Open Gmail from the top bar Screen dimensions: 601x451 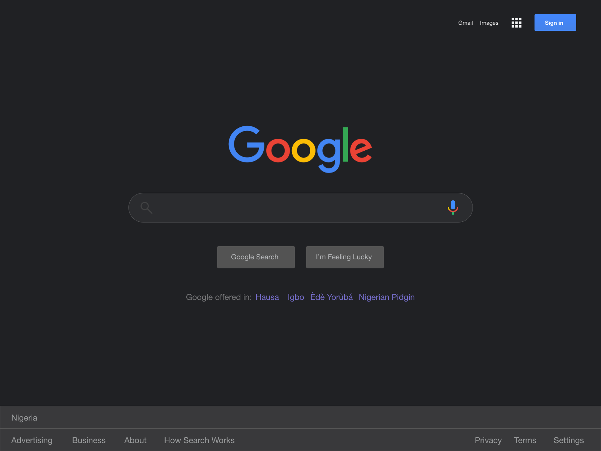[465, 23]
